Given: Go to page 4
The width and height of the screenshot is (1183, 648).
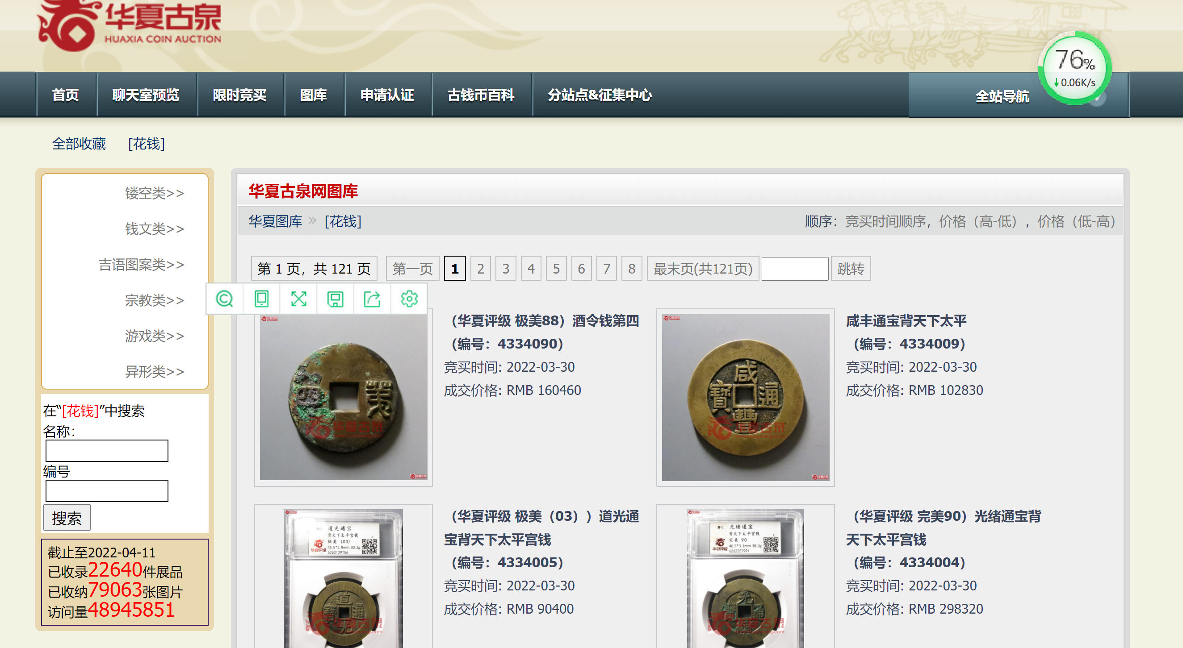Looking at the screenshot, I should 531,268.
